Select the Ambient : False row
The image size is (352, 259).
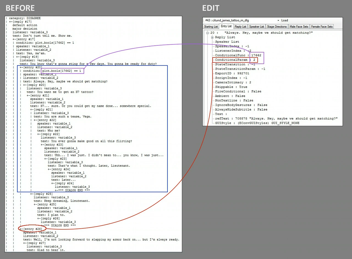pyautogui.click(x=230, y=96)
